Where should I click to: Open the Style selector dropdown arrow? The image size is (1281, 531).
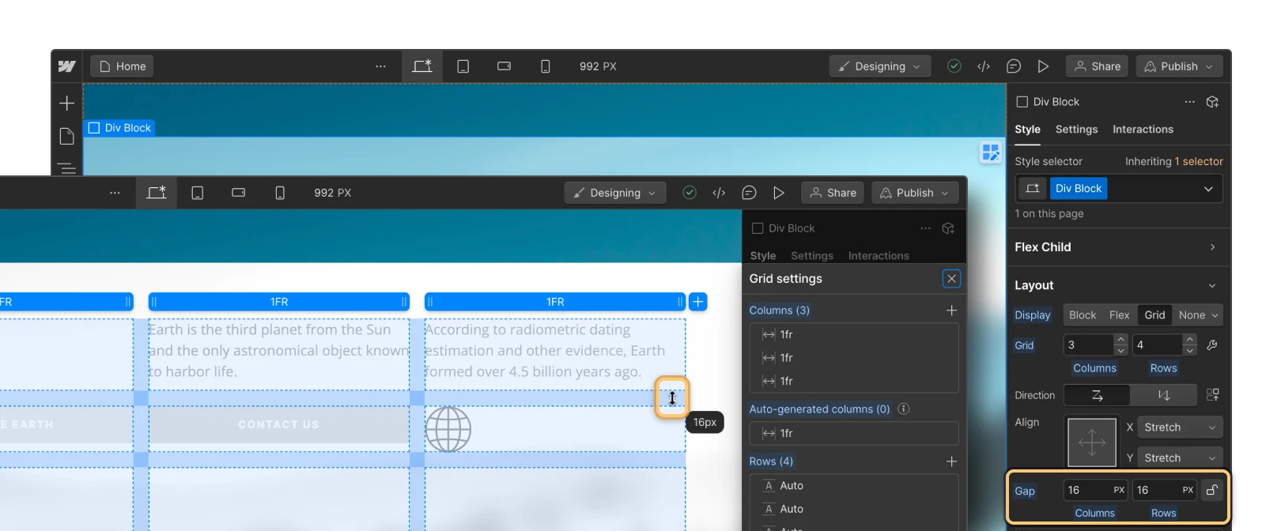[1208, 189]
